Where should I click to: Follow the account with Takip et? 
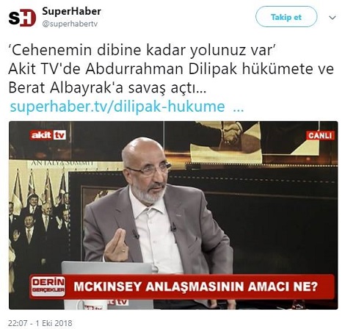(x=286, y=17)
